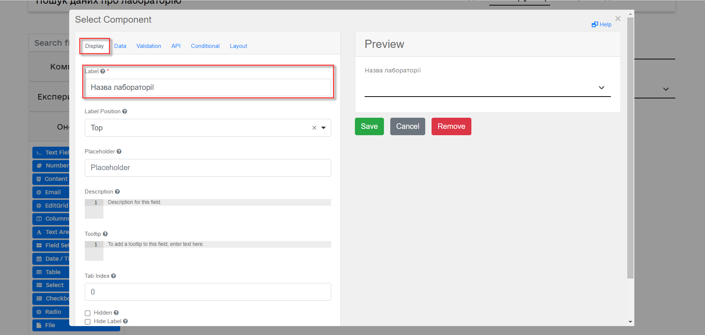705x335 pixels.
Task: Open the Layout tab
Action: (x=238, y=46)
